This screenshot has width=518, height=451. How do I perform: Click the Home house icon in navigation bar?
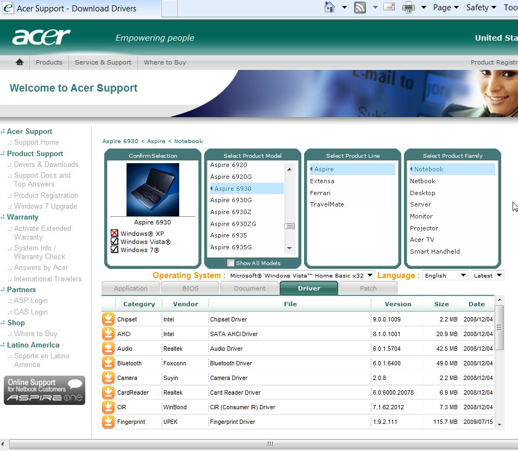[x=20, y=62]
